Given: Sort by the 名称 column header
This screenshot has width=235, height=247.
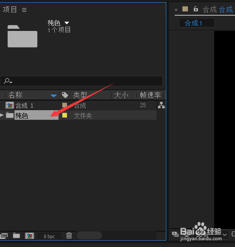Looking at the screenshot, I should (15, 95).
